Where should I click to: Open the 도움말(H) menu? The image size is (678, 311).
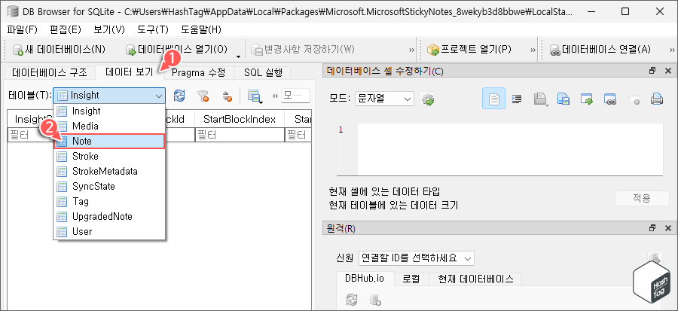point(201,30)
